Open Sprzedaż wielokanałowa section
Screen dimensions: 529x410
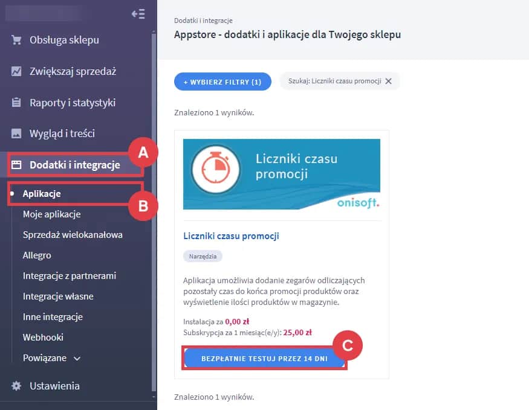73,235
